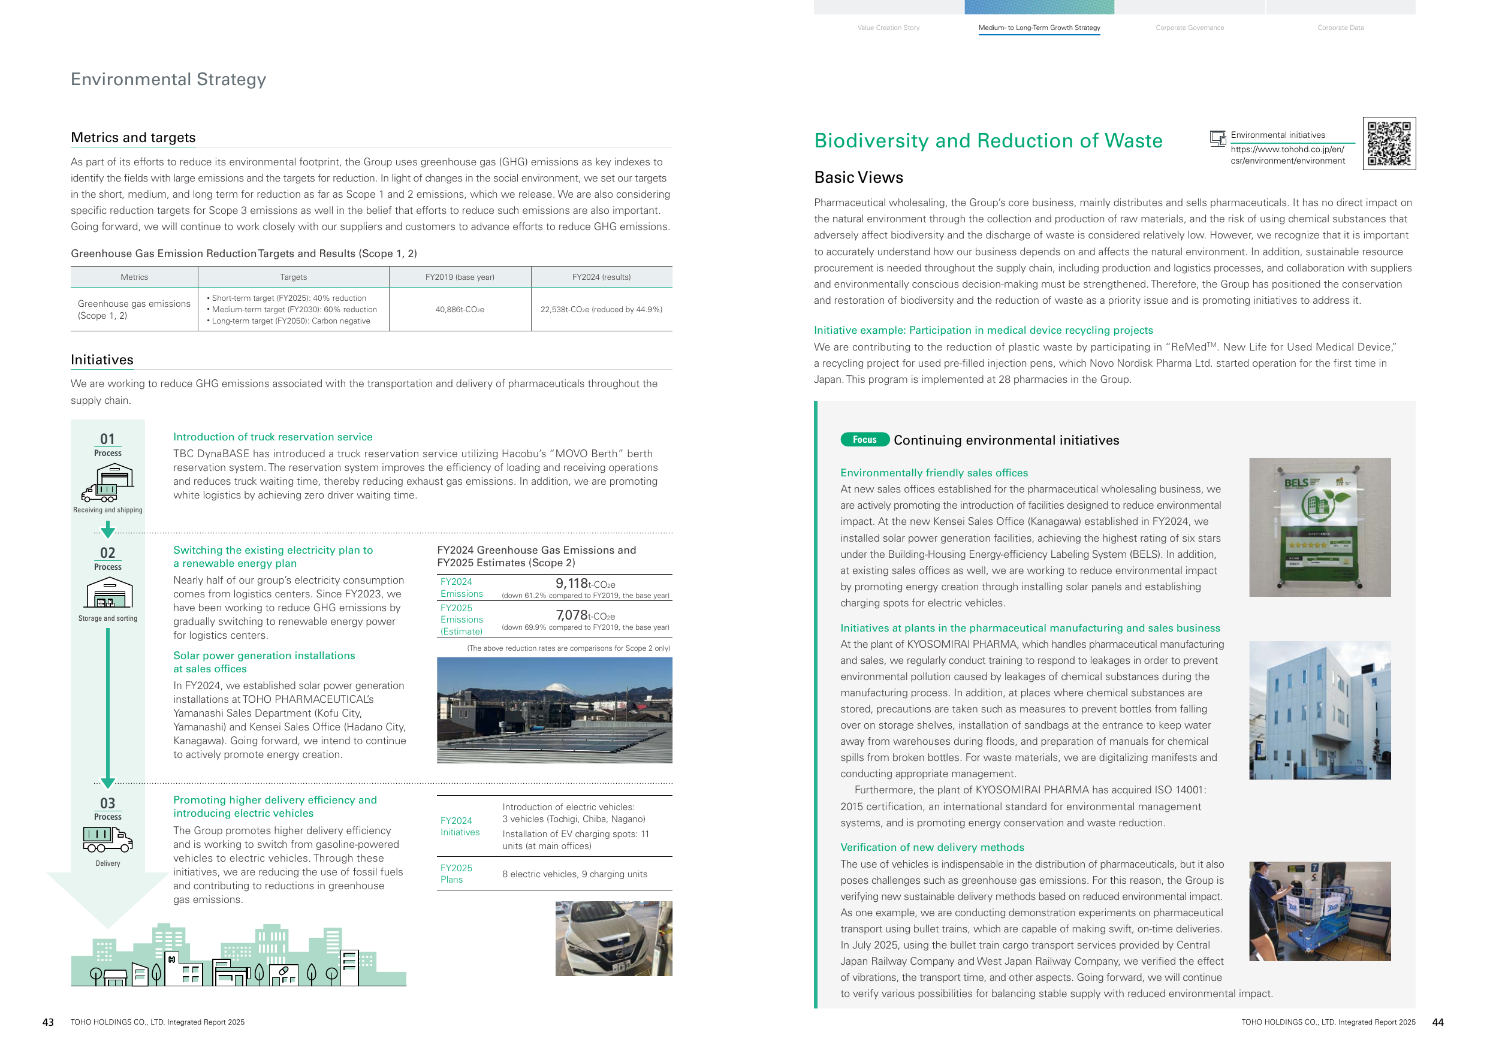This screenshot has height=1051, width=1487.
Task: Open the solar panels rooftop photo
Action: tap(554, 711)
